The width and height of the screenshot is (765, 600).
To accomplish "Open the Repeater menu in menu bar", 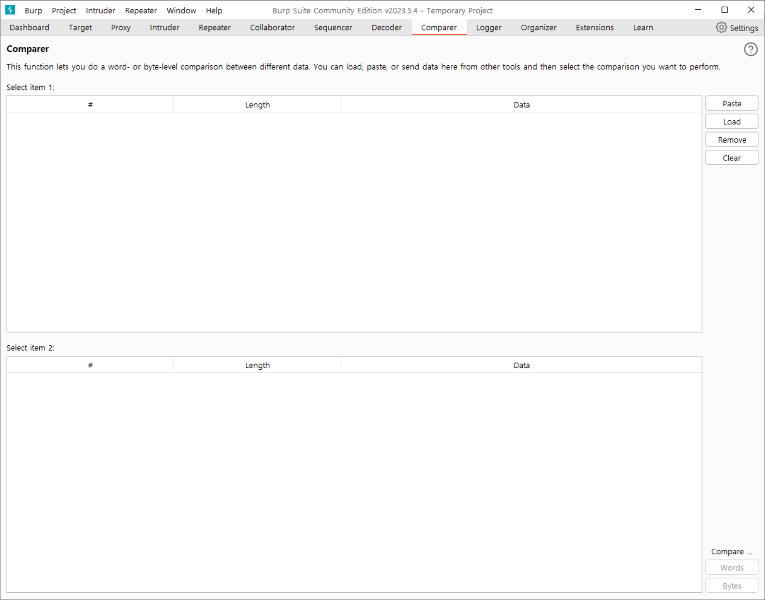I will pos(141,10).
